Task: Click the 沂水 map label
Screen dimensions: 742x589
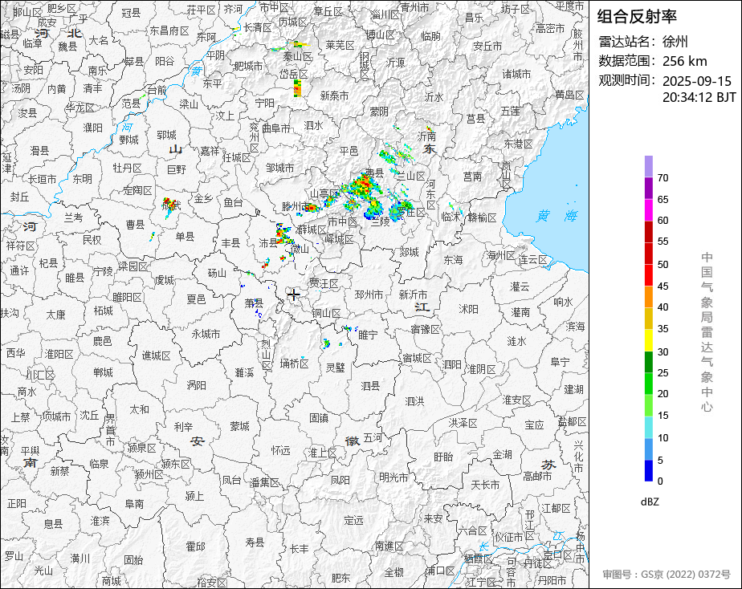Action: (434, 97)
